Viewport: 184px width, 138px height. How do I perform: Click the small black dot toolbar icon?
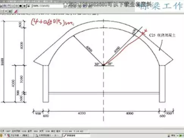(24, 6)
